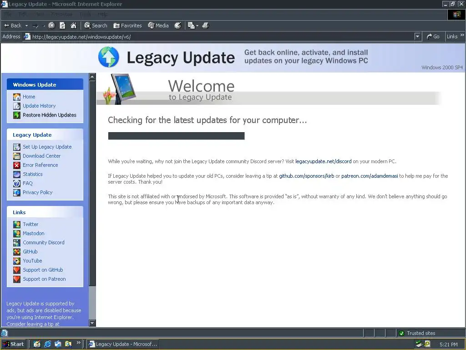The height and width of the screenshot is (350, 466).
Task: Open the Mail toolbar button
Action: (192, 26)
